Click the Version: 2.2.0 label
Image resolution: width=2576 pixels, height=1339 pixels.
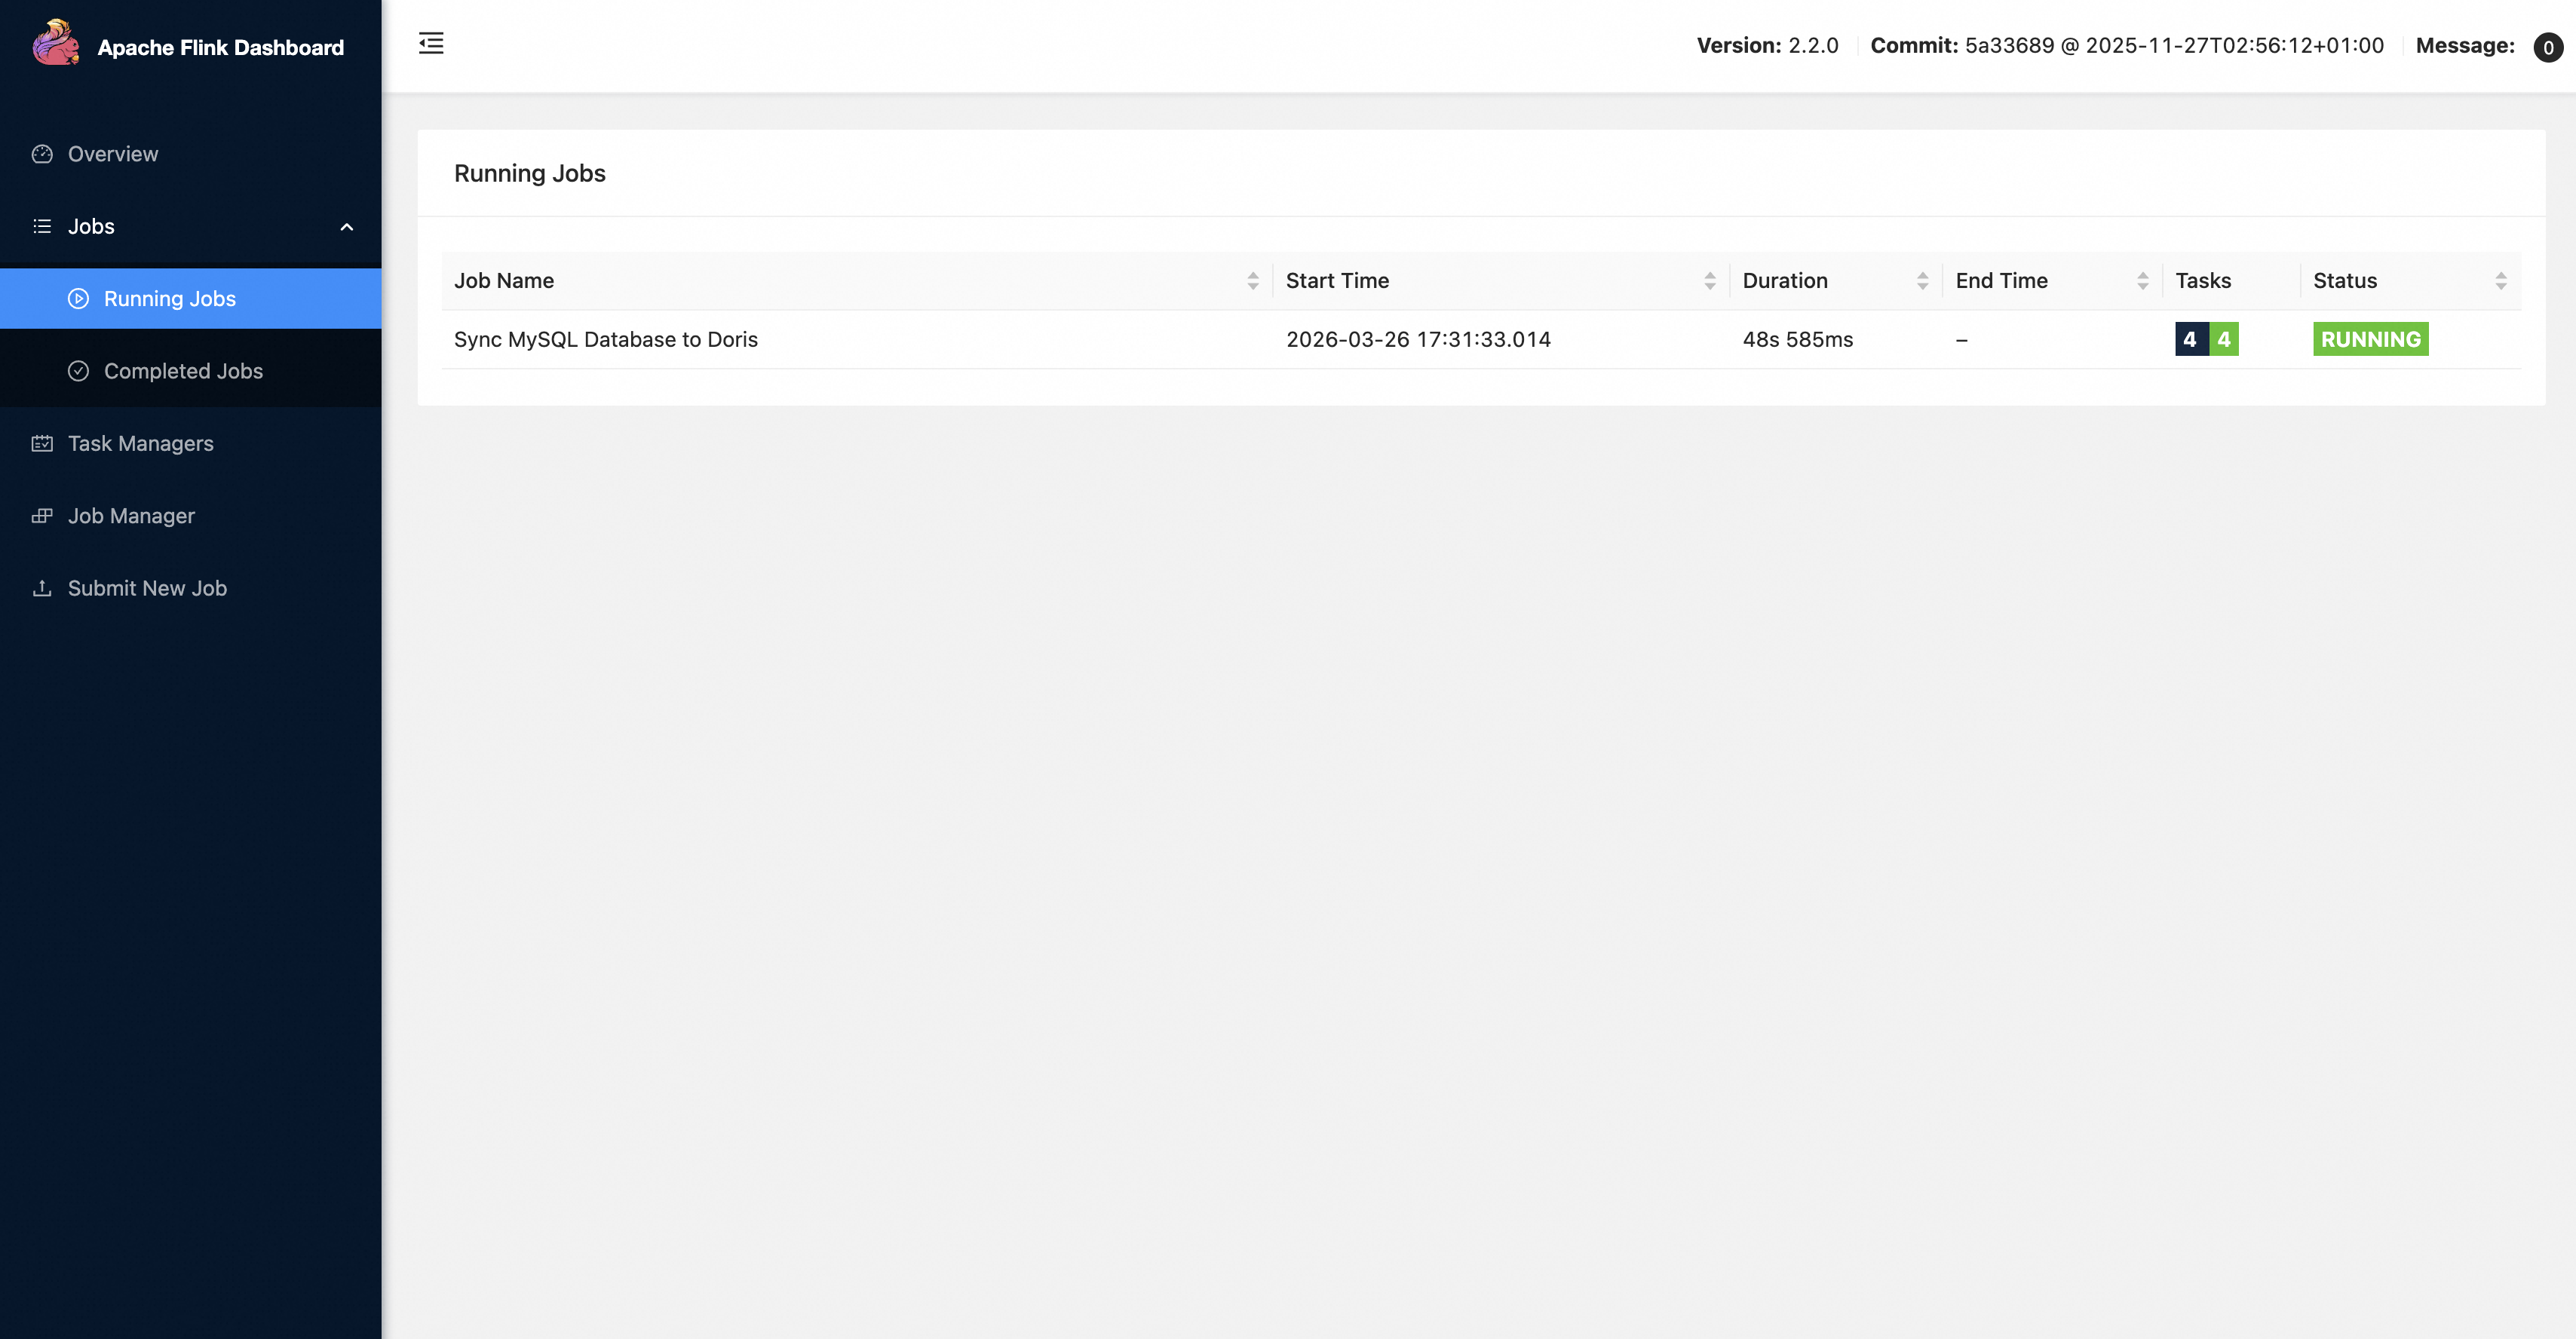click(1767, 45)
